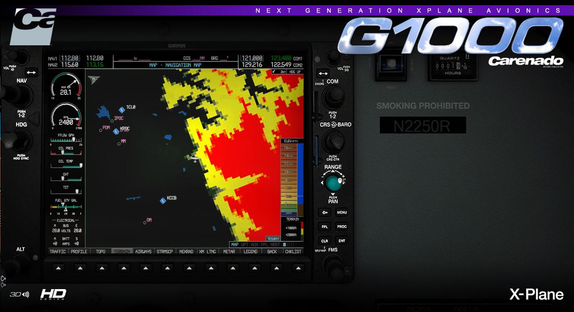This screenshot has height=312, width=574.
Task: Toggle AIRWAYS display softkey
Action: click(143, 252)
